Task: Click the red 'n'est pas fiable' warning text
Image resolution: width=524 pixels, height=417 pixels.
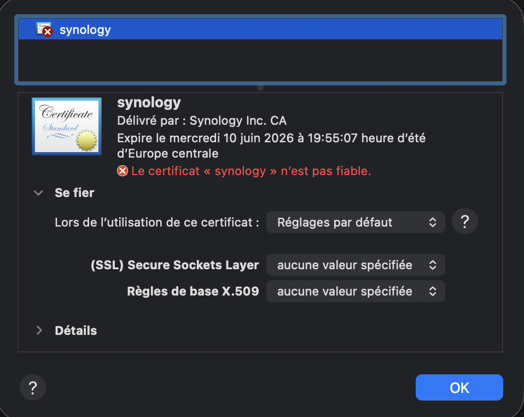Action: tap(252, 171)
